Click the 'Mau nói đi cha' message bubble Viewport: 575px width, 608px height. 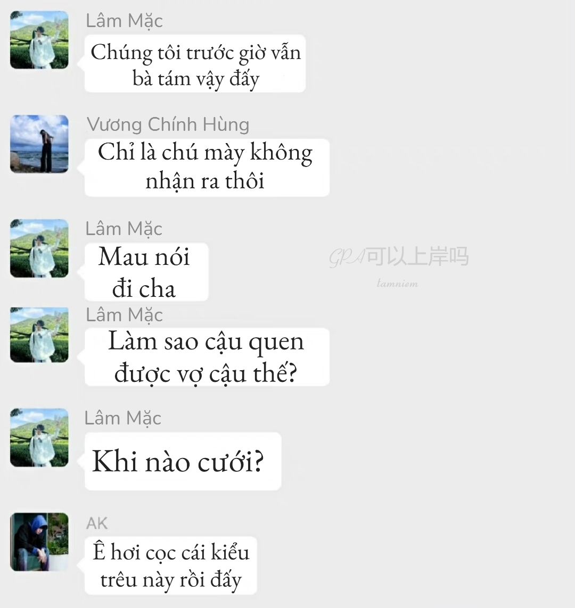pyautogui.click(x=146, y=272)
